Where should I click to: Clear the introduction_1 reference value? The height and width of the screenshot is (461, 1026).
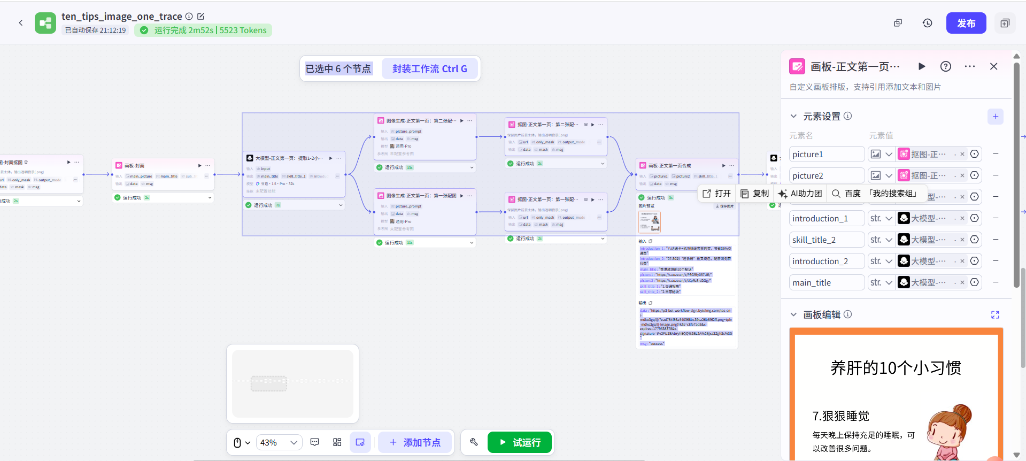point(962,218)
